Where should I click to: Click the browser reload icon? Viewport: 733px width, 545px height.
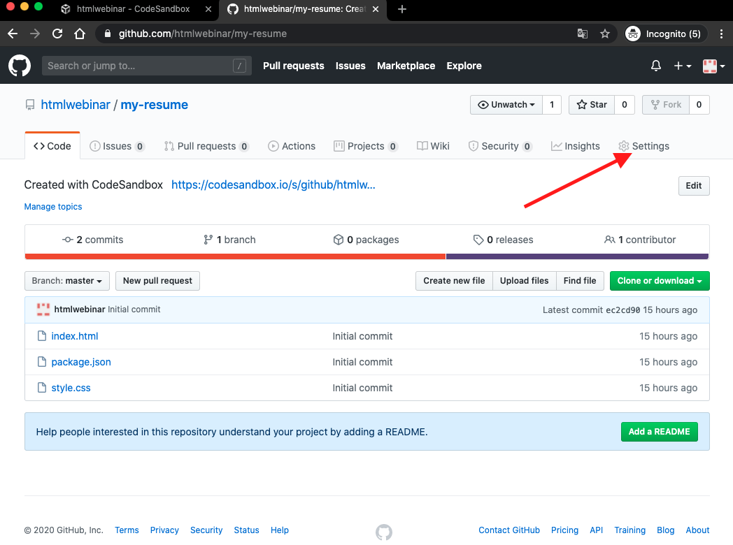[57, 34]
